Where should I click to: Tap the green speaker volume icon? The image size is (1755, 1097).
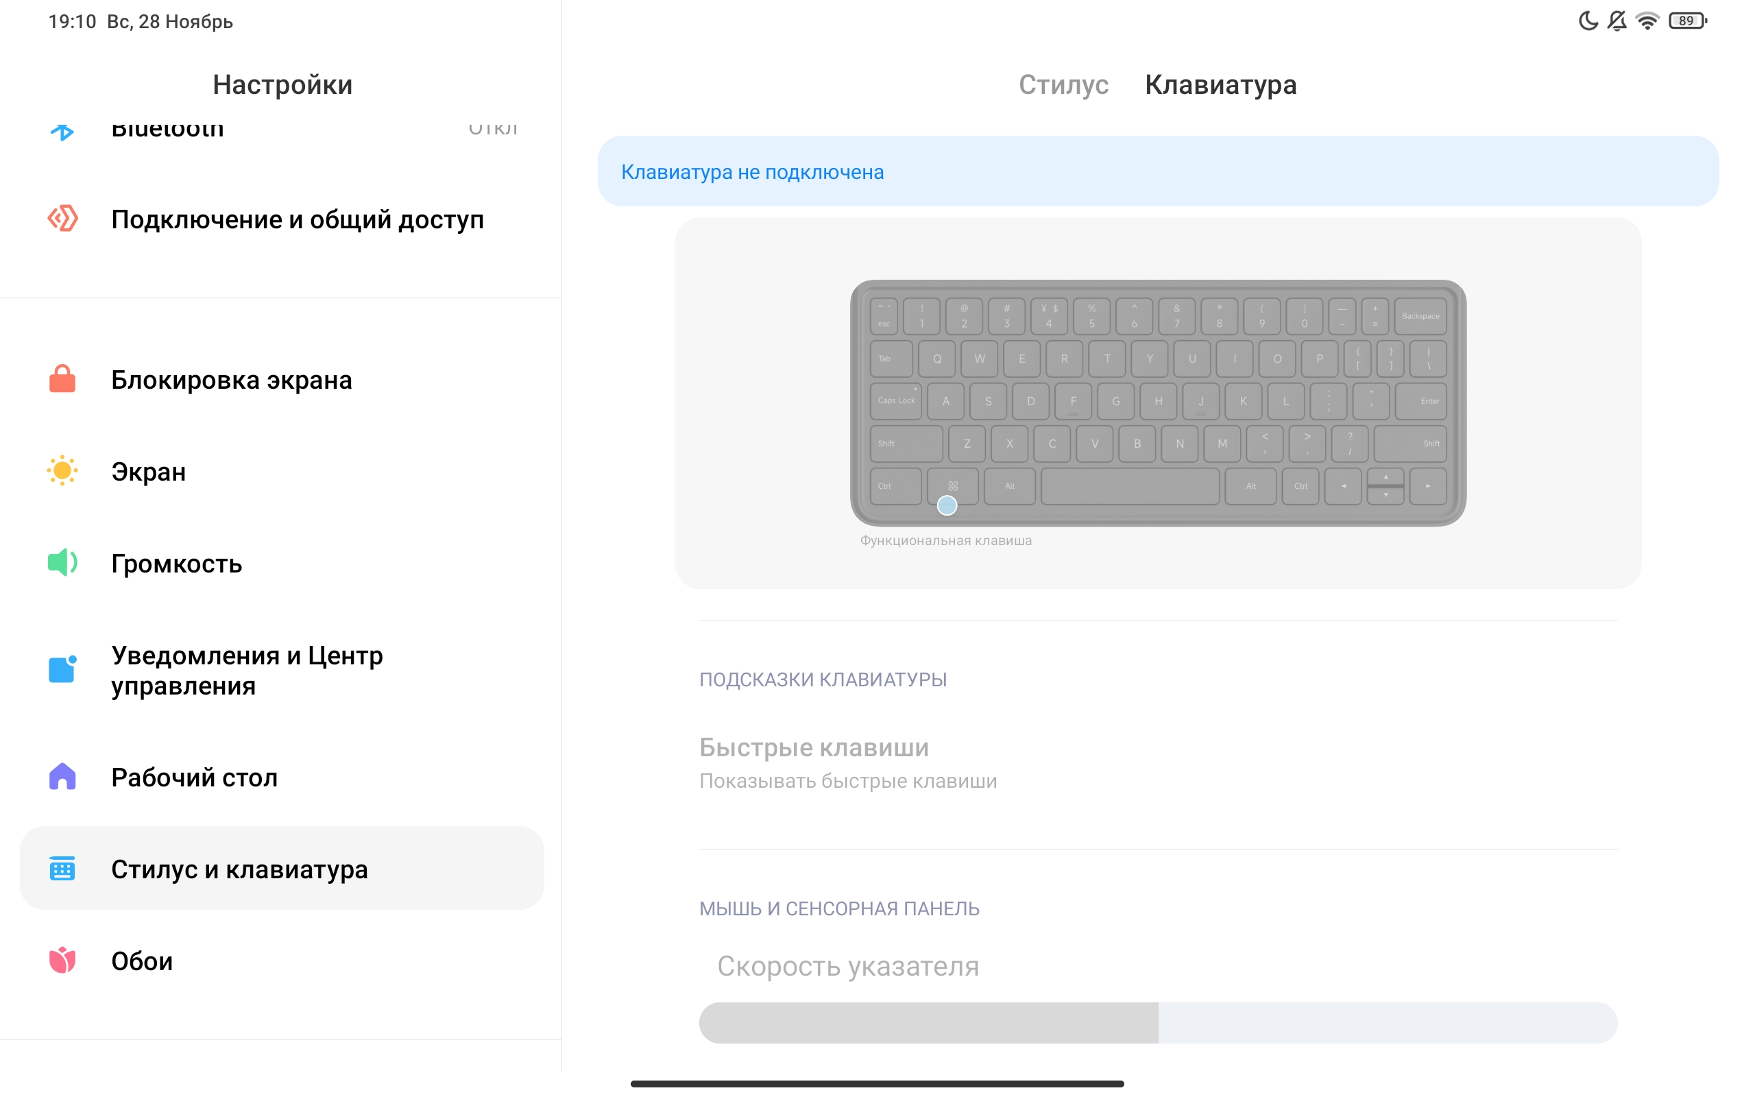pyautogui.click(x=62, y=562)
